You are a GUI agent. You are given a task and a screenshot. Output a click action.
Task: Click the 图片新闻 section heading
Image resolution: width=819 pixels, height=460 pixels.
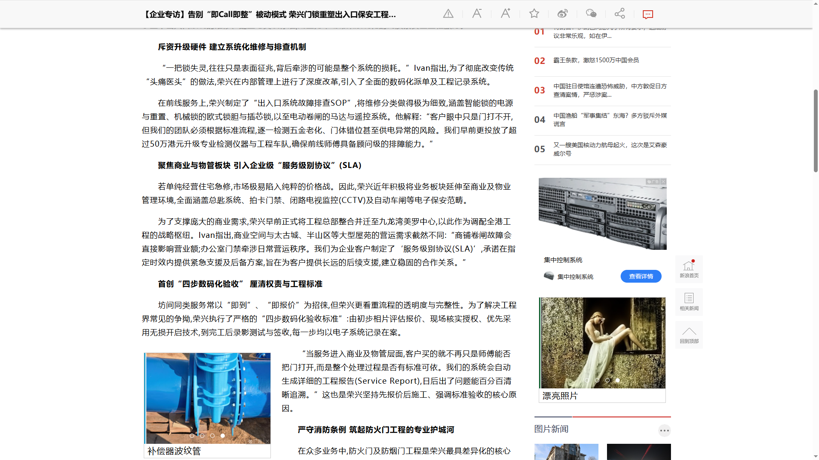point(551,429)
